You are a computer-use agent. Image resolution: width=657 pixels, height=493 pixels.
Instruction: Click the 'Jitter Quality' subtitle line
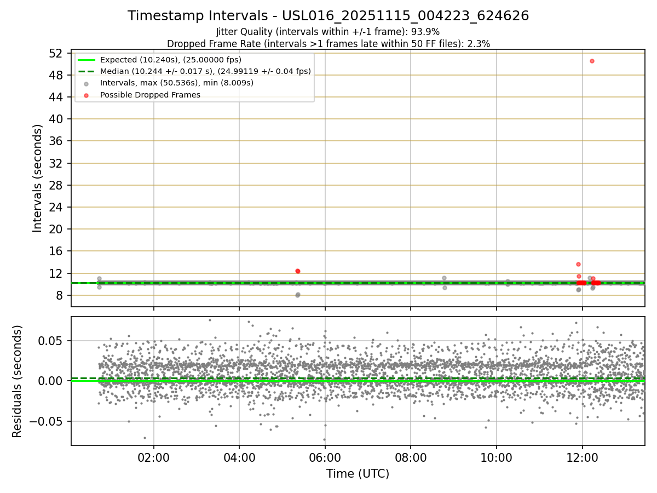(328, 32)
